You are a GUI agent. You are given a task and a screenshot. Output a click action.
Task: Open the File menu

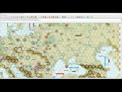point(1,15)
